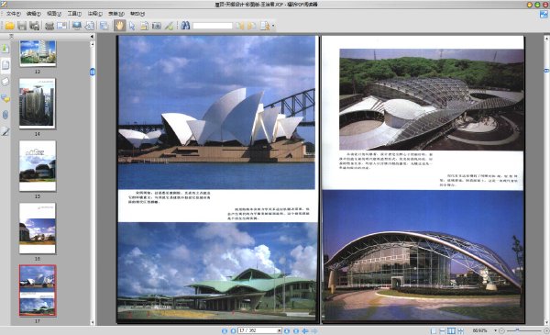Image resolution: width=550 pixels, height=335 pixels.
Task: Collapse the navigation panel with the arrow button
Action: point(92,37)
